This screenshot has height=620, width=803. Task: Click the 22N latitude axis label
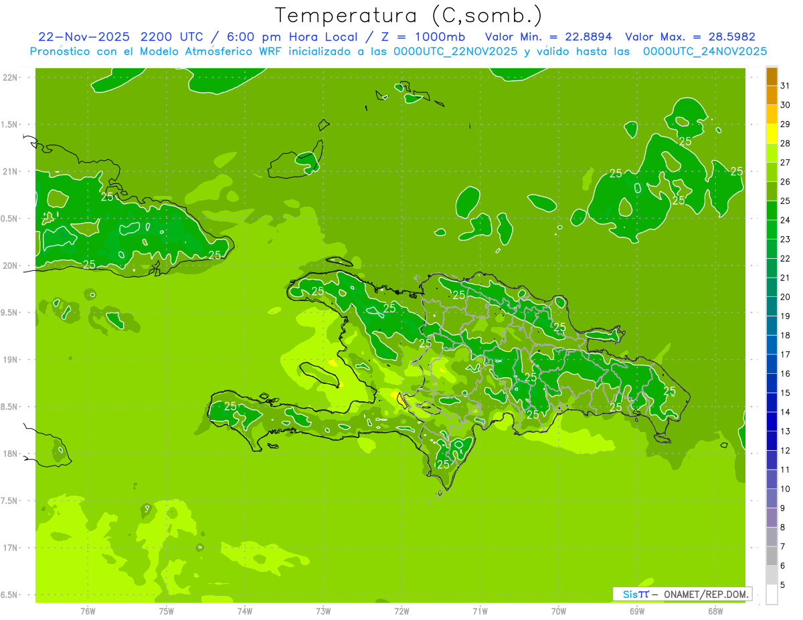(x=11, y=78)
